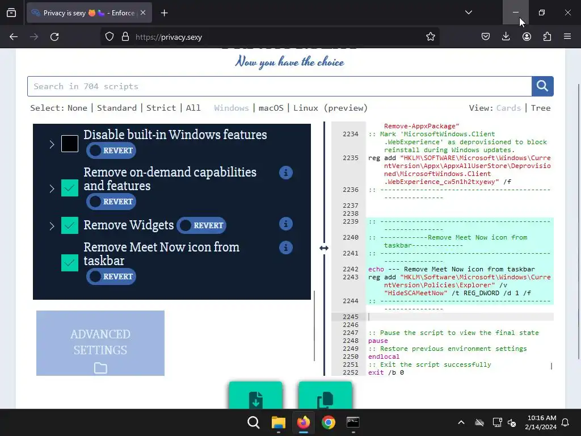Open Windows taskbar search
The image size is (581, 436).
pyautogui.click(x=254, y=422)
